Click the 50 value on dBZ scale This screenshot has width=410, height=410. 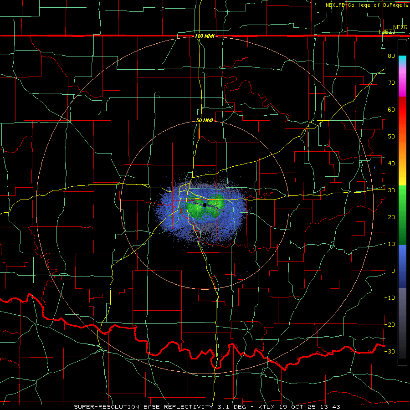[x=391, y=137]
